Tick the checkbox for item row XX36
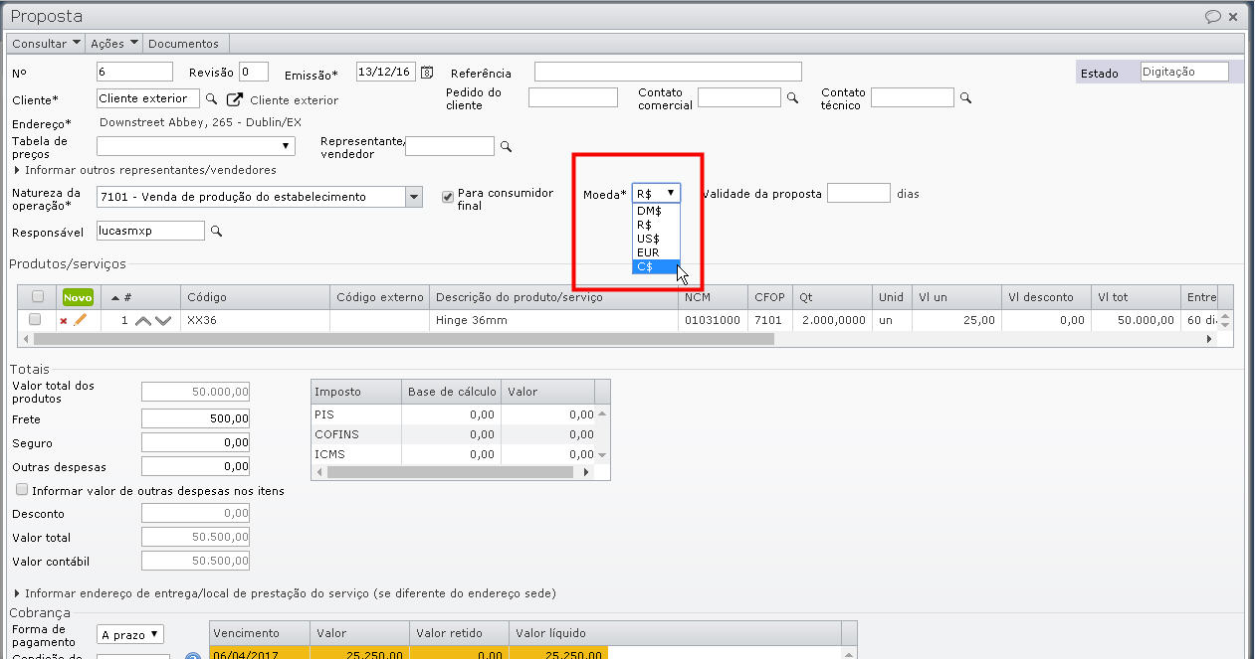 (x=35, y=320)
